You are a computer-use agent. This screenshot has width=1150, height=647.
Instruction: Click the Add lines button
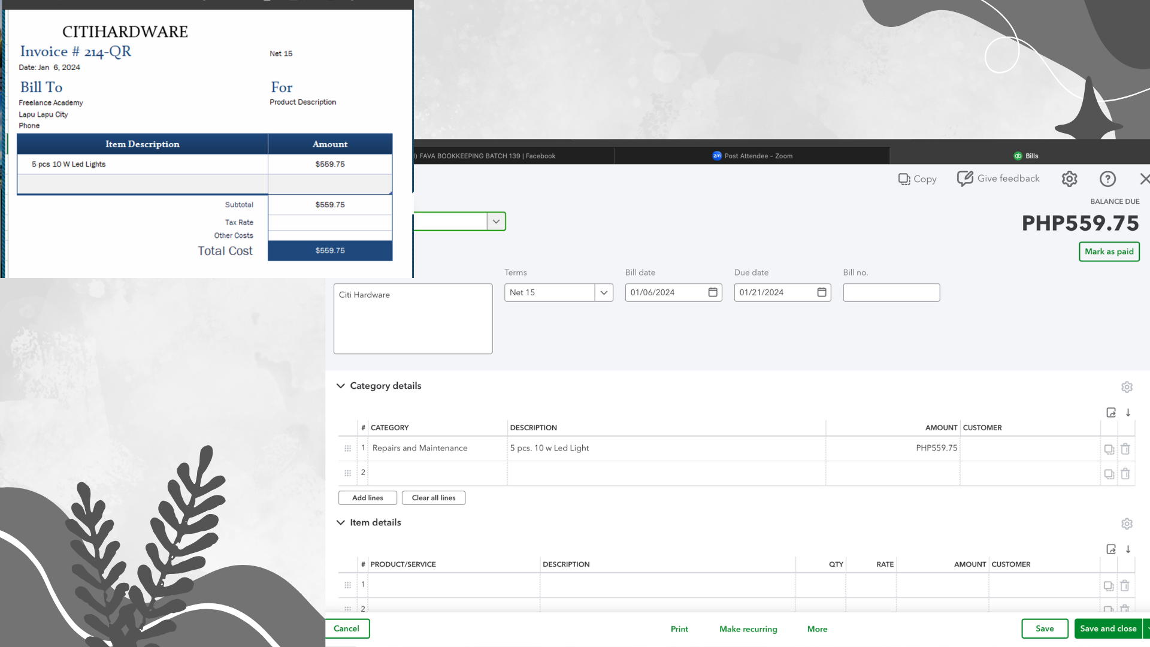[367, 498]
